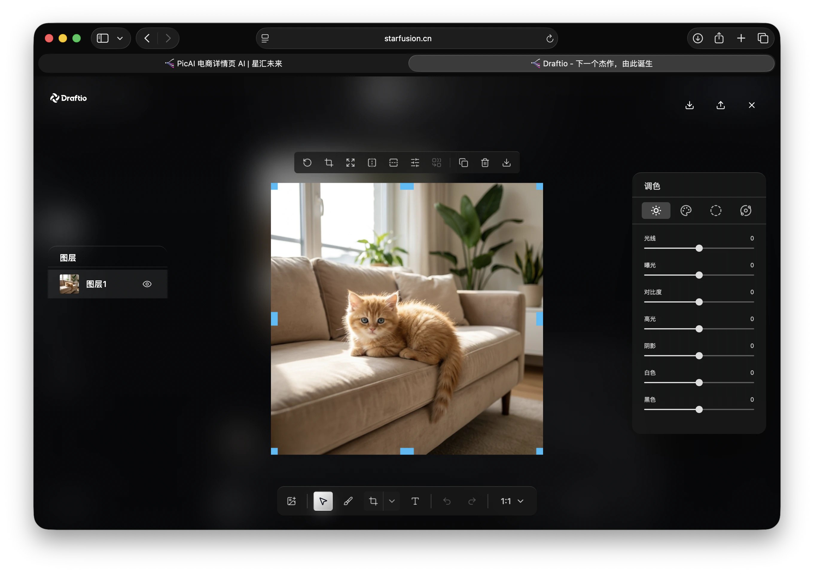The width and height of the screenshot is (814, 574).
Task: Duplicate the image using the copy icon
Action: coord(464,162)
